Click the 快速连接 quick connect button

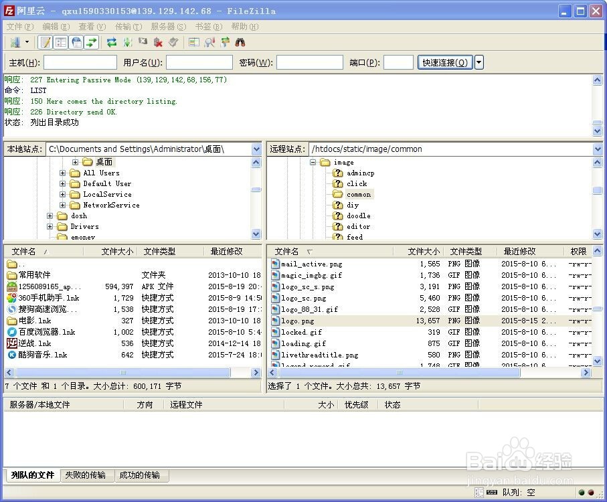pyautogui.click(x=445, y=62)
